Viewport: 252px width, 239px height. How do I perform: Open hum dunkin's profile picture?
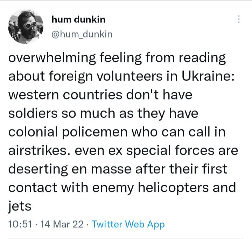[26, 26]
